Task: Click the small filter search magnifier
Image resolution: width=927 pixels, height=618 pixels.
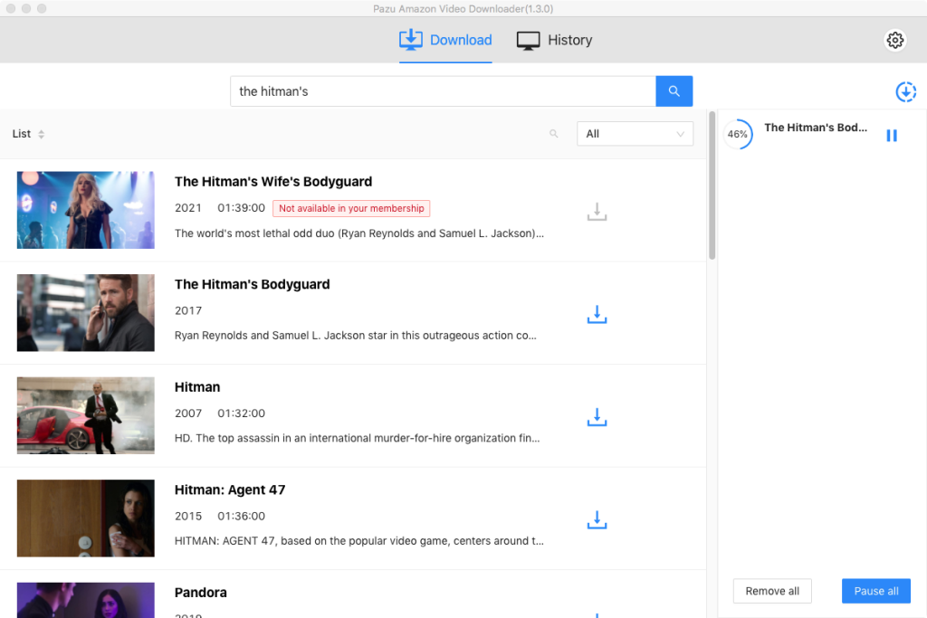Action: (x=553, y=134)
